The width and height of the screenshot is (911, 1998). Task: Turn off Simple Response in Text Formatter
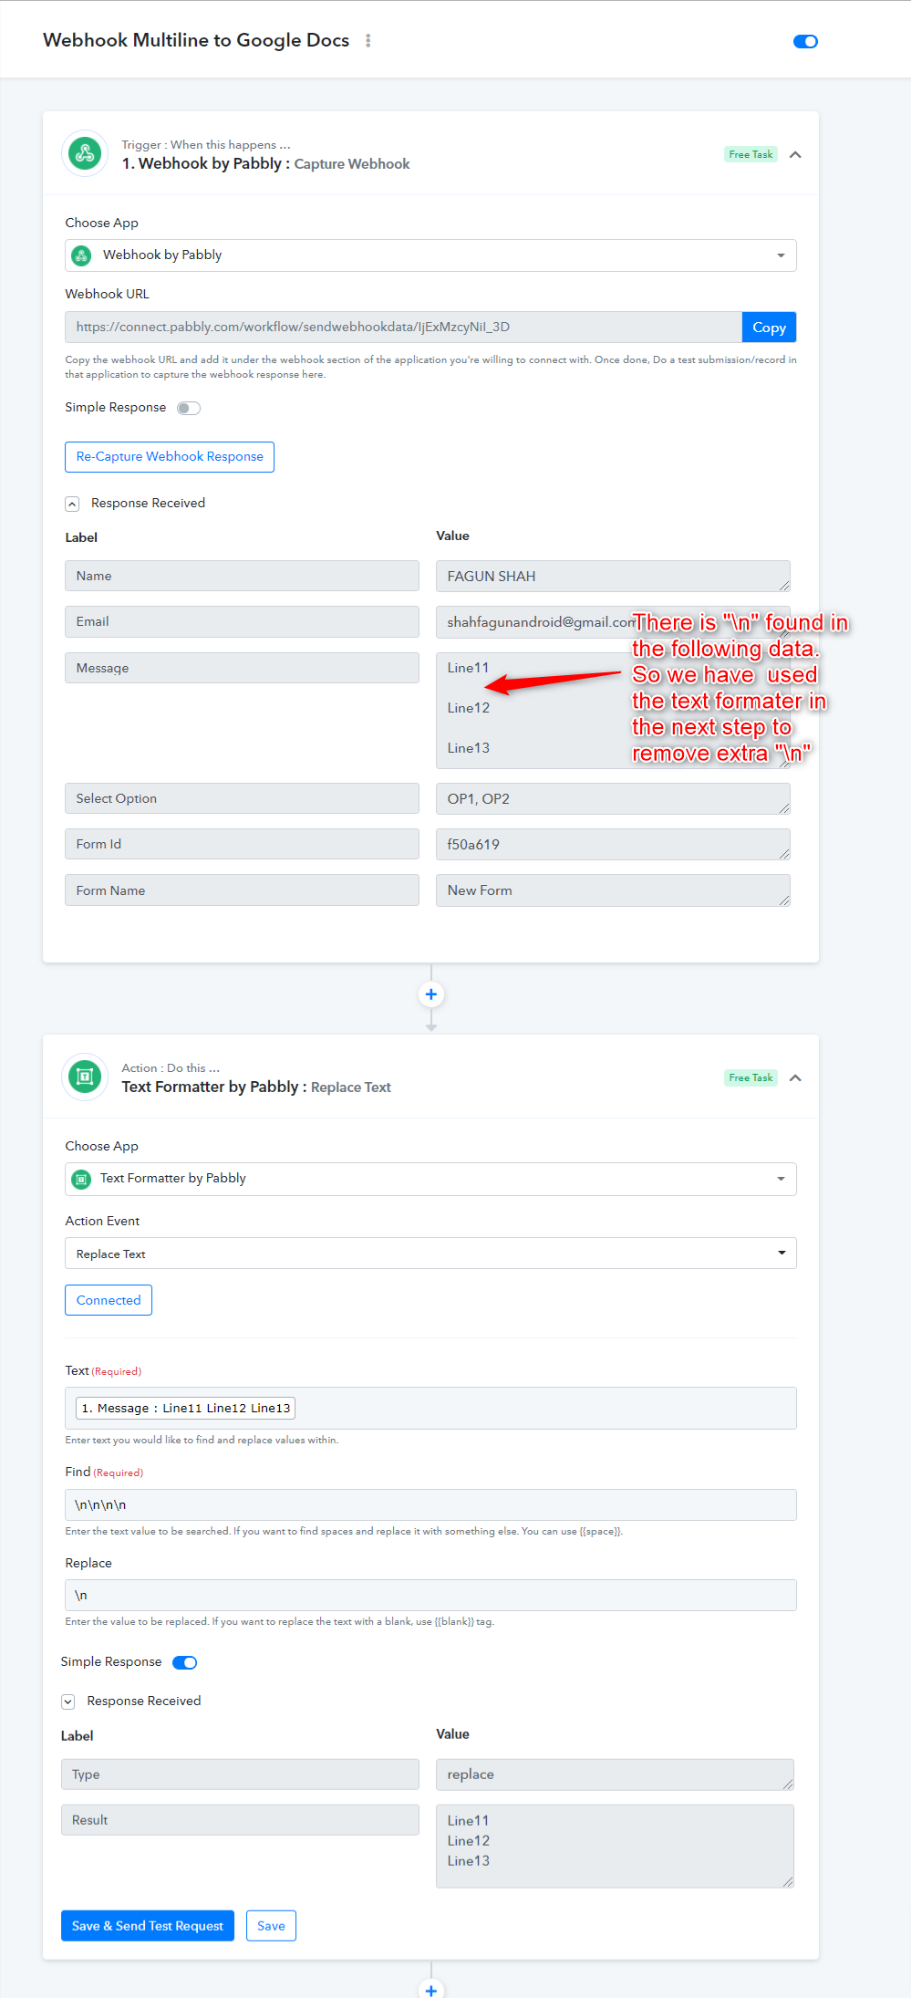(185, 1662)
